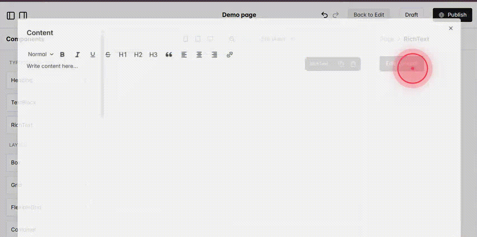Redo the last change
This screenshot has width=477, height=237.
[336, 15]
